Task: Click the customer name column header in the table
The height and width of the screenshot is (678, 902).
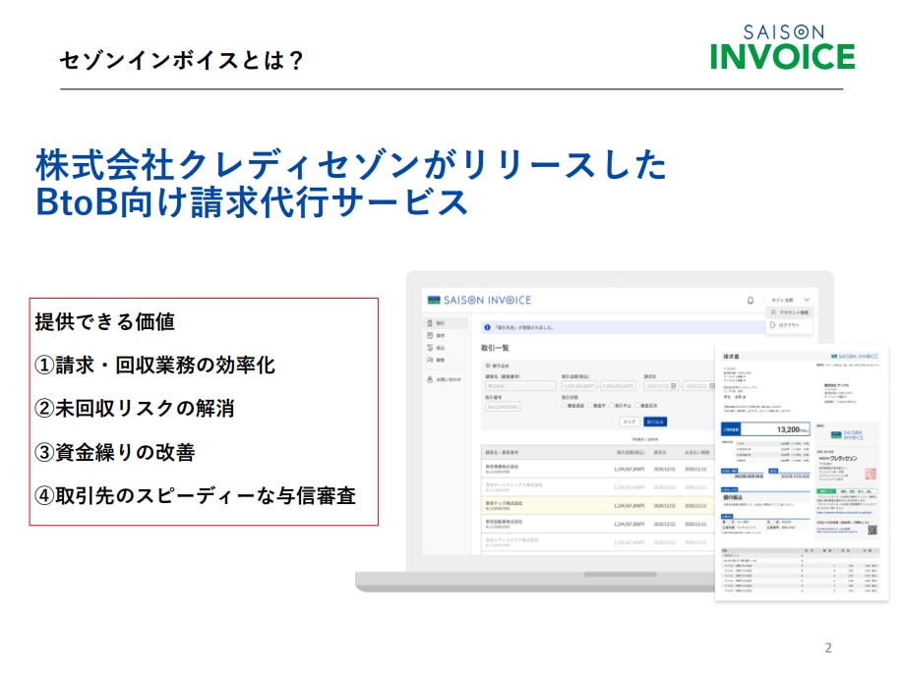Action: coord(502,453)
